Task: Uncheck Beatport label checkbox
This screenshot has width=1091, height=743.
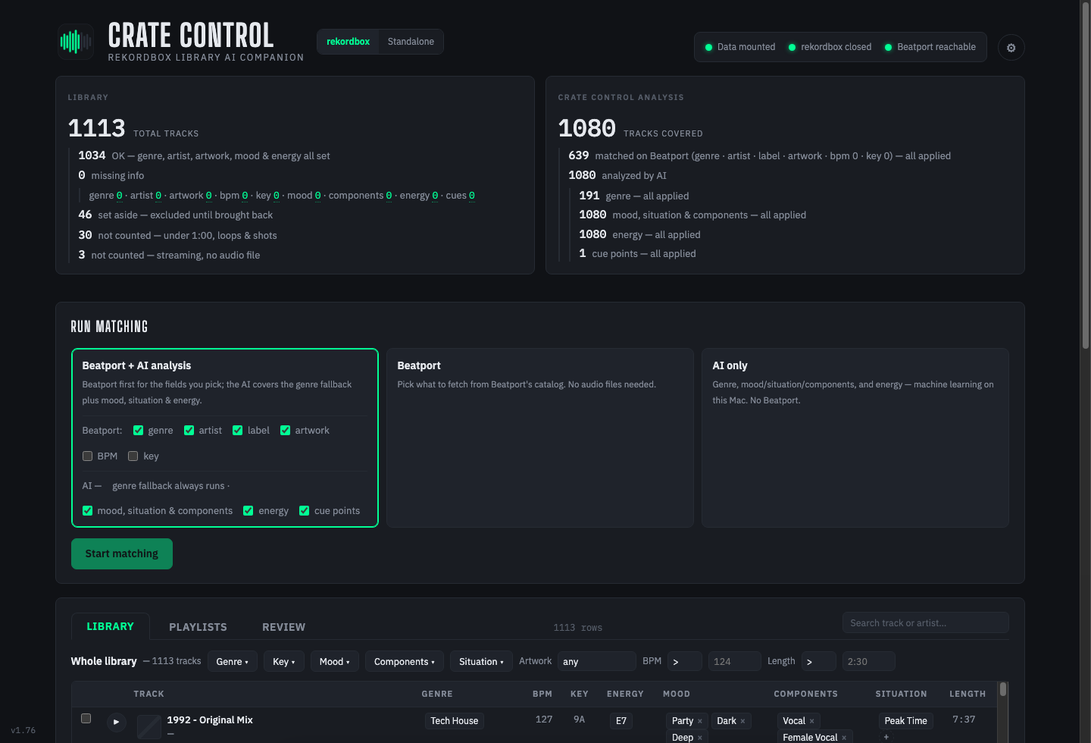Action: point(237,430)
